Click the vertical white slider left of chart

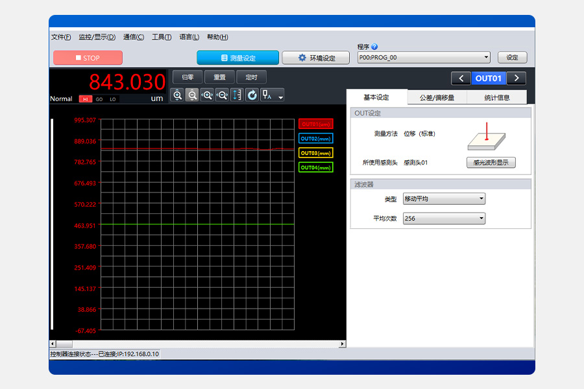[x=52, y=224]
